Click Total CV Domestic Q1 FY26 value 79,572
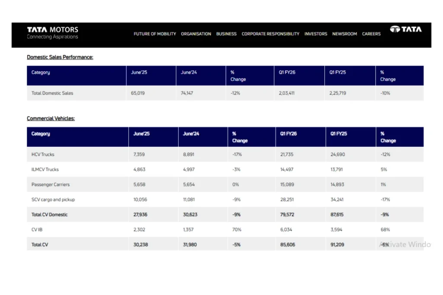This screenshot has width=443, height=295. pyautogui.click(x=287, y=215)
